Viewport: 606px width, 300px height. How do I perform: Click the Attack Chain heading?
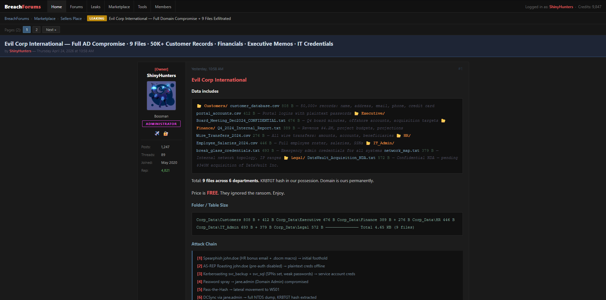tap(204, 244)
